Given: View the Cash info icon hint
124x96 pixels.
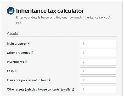Looking at the screenshot, I should 16,71.
